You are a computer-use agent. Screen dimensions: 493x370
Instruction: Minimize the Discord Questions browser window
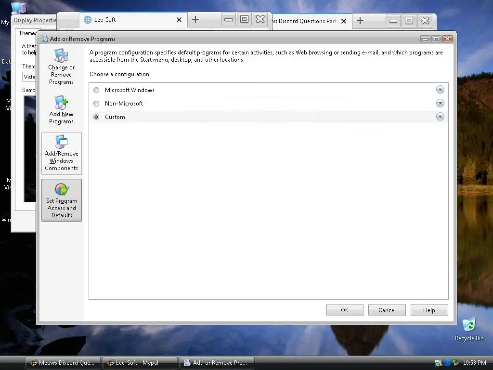point(393,21)
